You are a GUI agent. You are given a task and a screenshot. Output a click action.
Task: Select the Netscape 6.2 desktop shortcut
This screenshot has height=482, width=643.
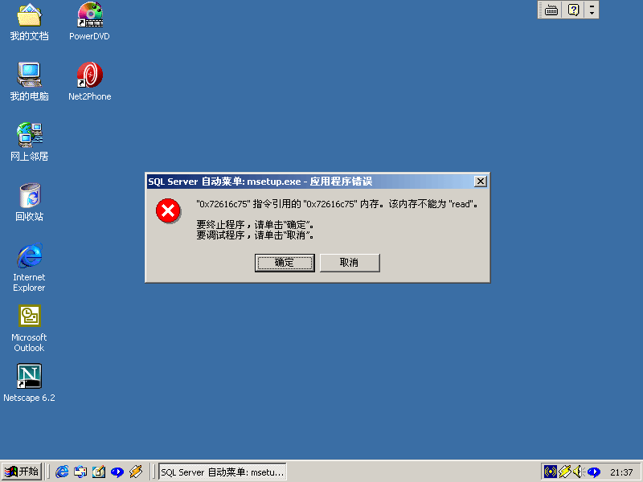(x=29, y=383)
